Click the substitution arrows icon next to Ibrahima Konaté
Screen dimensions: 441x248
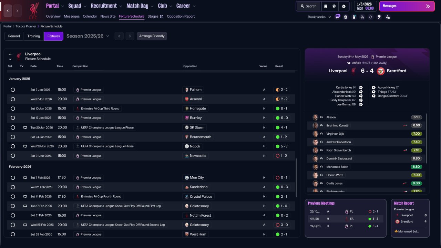(405, 126)
